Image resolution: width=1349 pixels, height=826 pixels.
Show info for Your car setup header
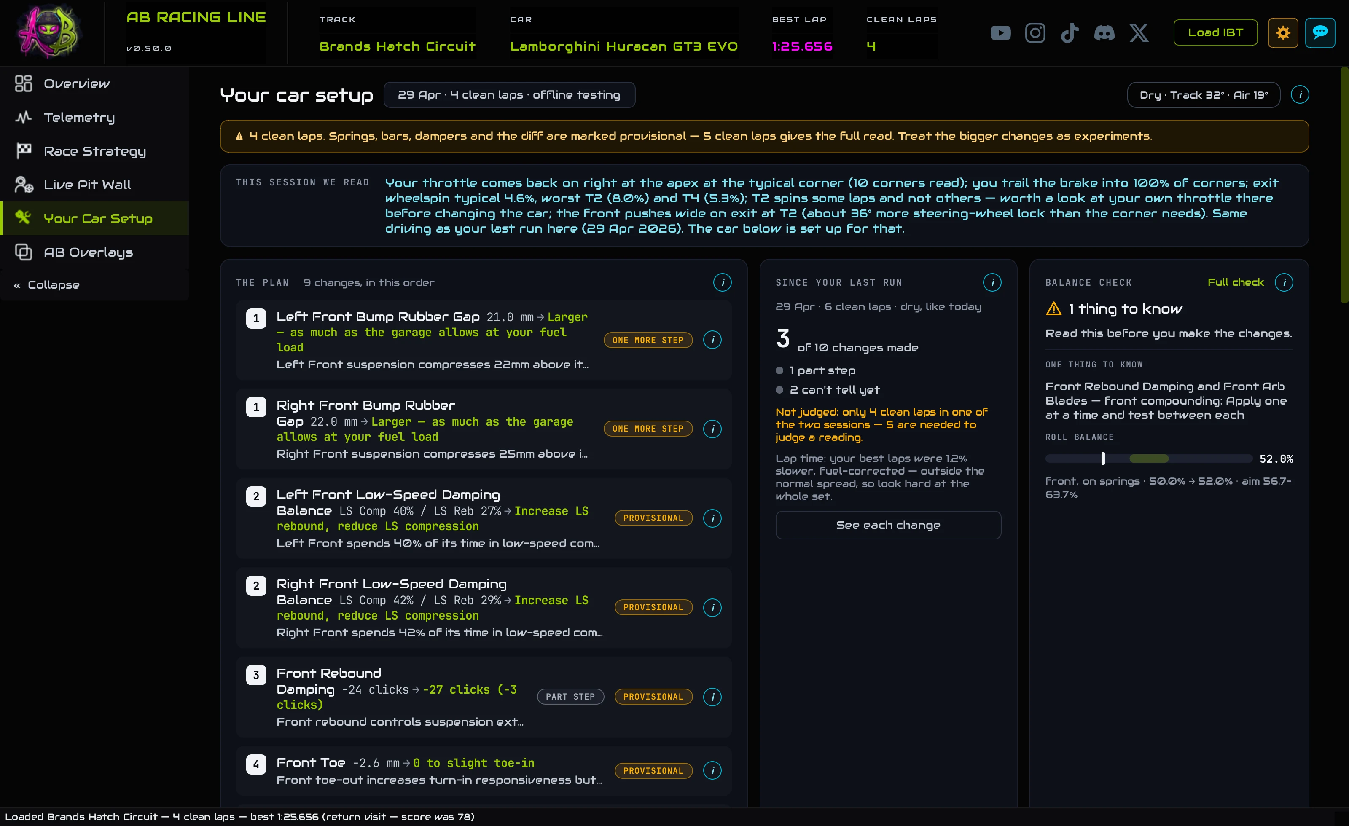point(1300,95)
